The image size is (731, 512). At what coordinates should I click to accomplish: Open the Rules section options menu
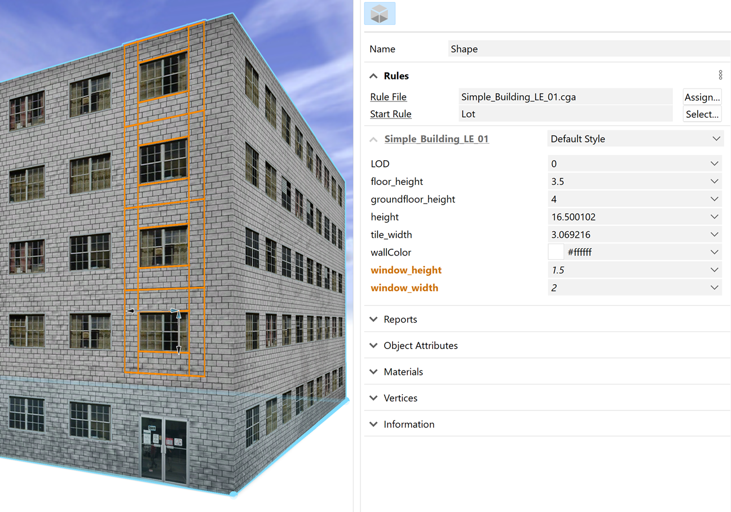pos(720,75)
